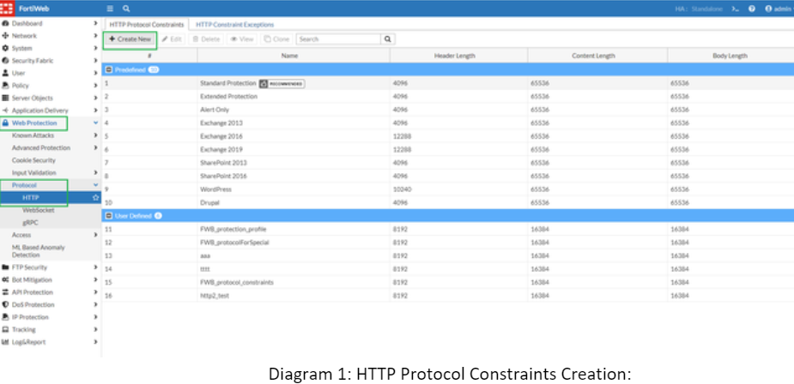
Task: Select the FWB_protection_profile row
Action: click(447, 229)
